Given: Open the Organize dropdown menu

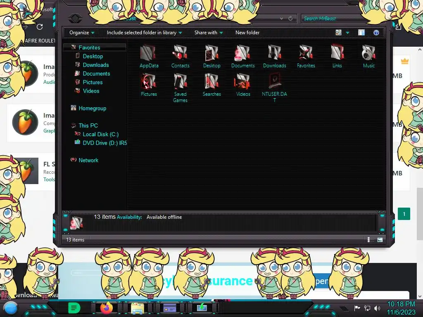Looking at the screenshot, I should click(82, 33).
